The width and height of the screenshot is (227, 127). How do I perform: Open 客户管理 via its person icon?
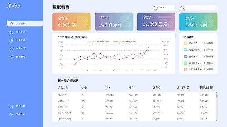point(11,32)
